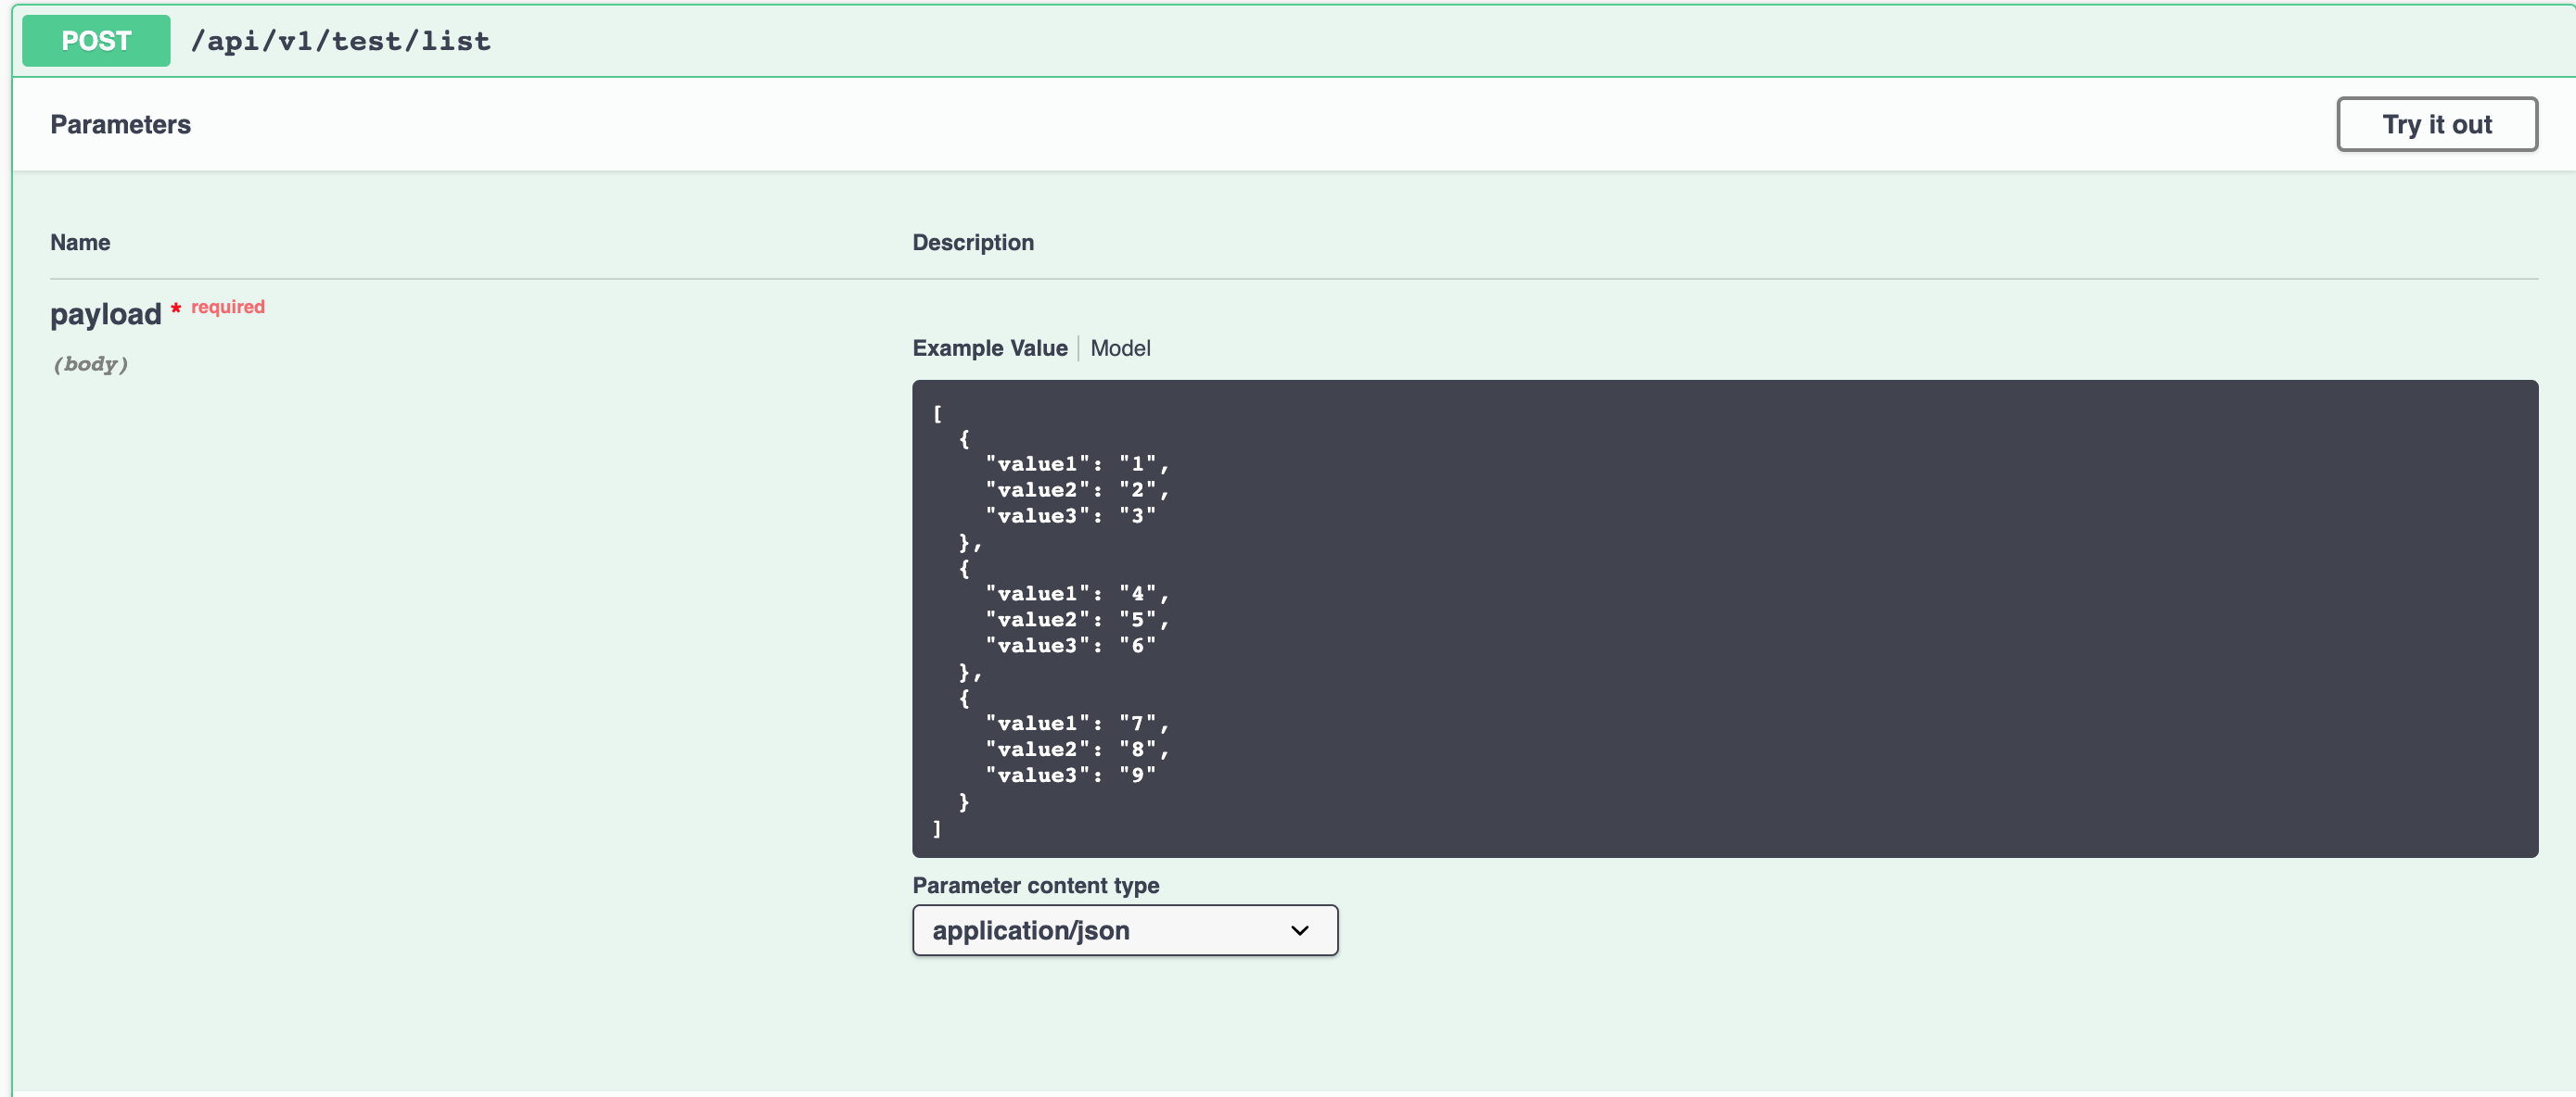Viewport: 2576px width, 1097px height.
Task: Click the /api/v1/test/list endpoint path
Action: tap(341, 41)
